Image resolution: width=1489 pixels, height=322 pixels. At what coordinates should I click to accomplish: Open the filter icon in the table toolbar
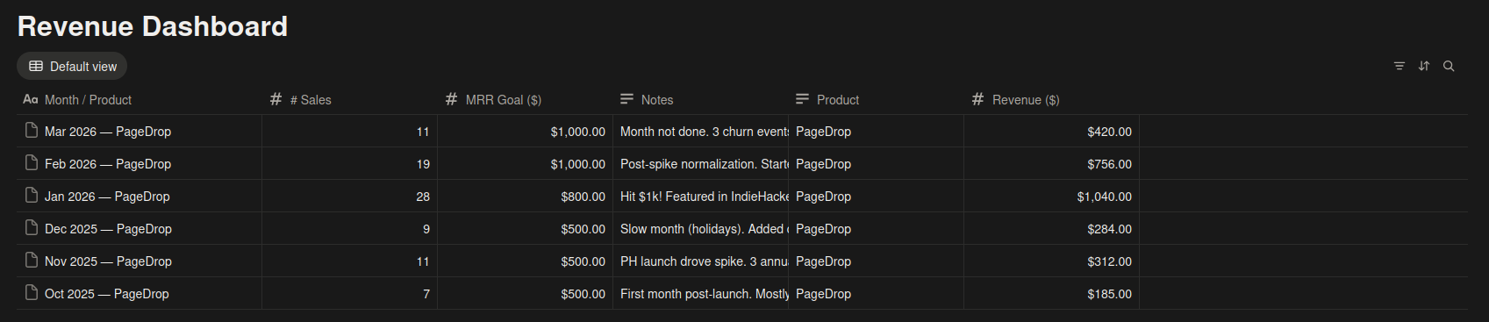point(1400,66)
